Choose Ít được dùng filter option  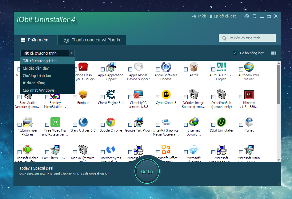[x=48, y=83]
